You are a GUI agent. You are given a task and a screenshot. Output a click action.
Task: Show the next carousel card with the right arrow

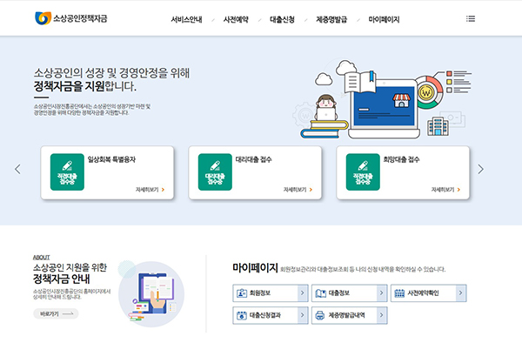(480, 169)
